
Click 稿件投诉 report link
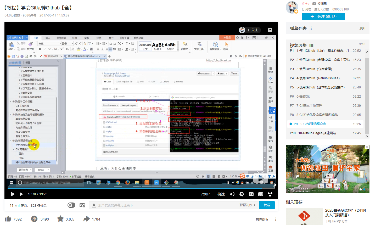point(262,219)
